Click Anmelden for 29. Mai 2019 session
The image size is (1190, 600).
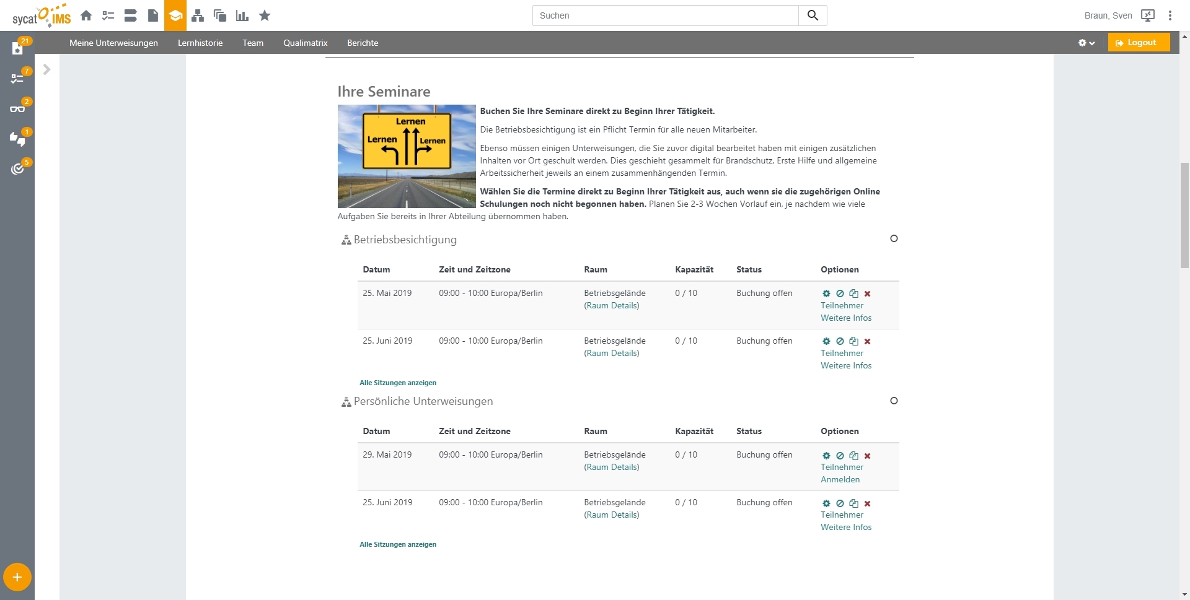pos(840,479)
